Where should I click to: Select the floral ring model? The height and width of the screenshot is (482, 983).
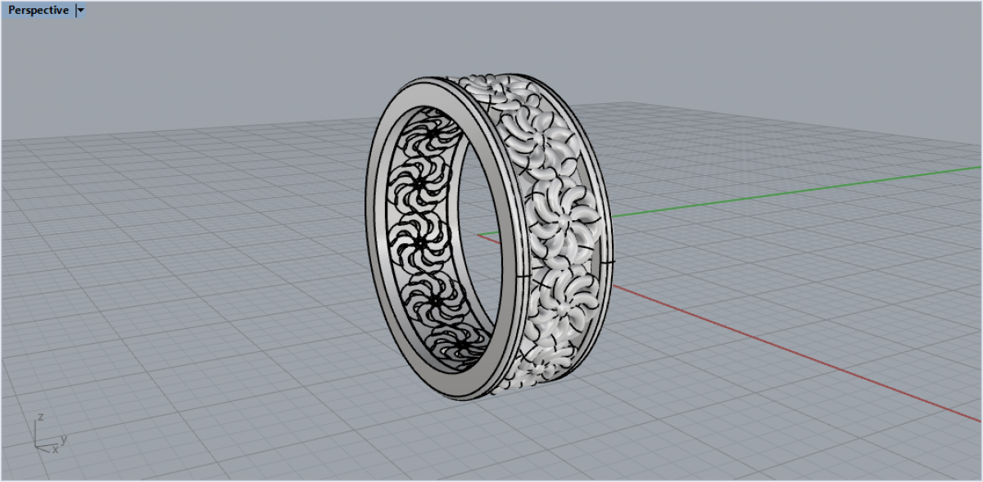click(489, 236)
